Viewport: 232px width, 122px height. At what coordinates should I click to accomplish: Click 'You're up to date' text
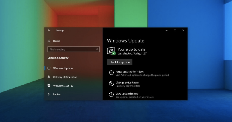coord(132,49)
